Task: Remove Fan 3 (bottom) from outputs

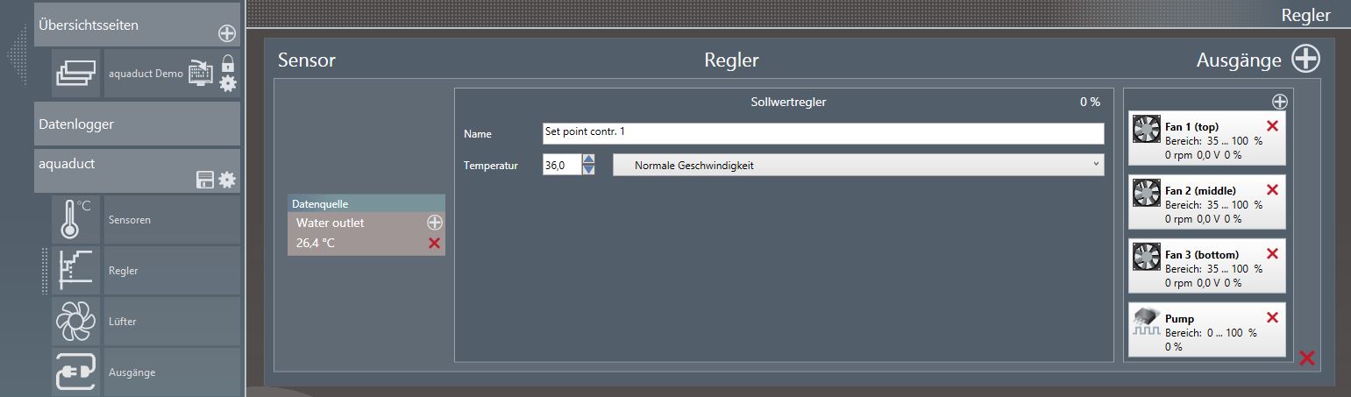Action: (1273, 254)
